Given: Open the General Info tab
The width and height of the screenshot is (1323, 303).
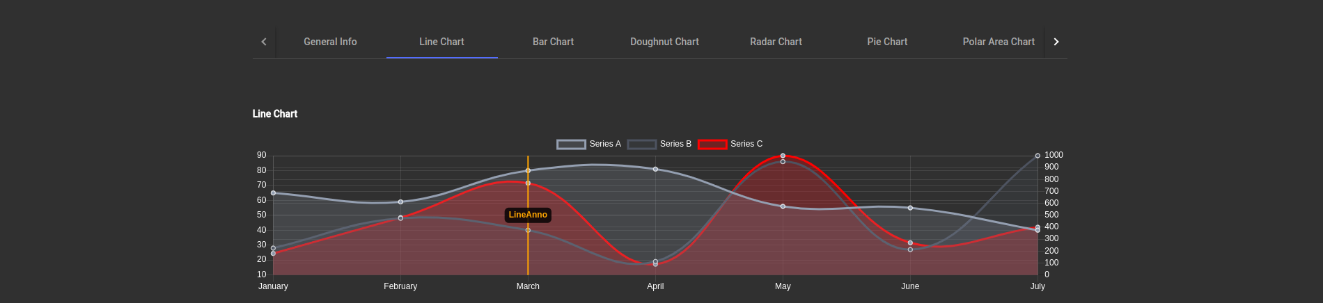Looking at the screenshot, I should pos(330,42).
